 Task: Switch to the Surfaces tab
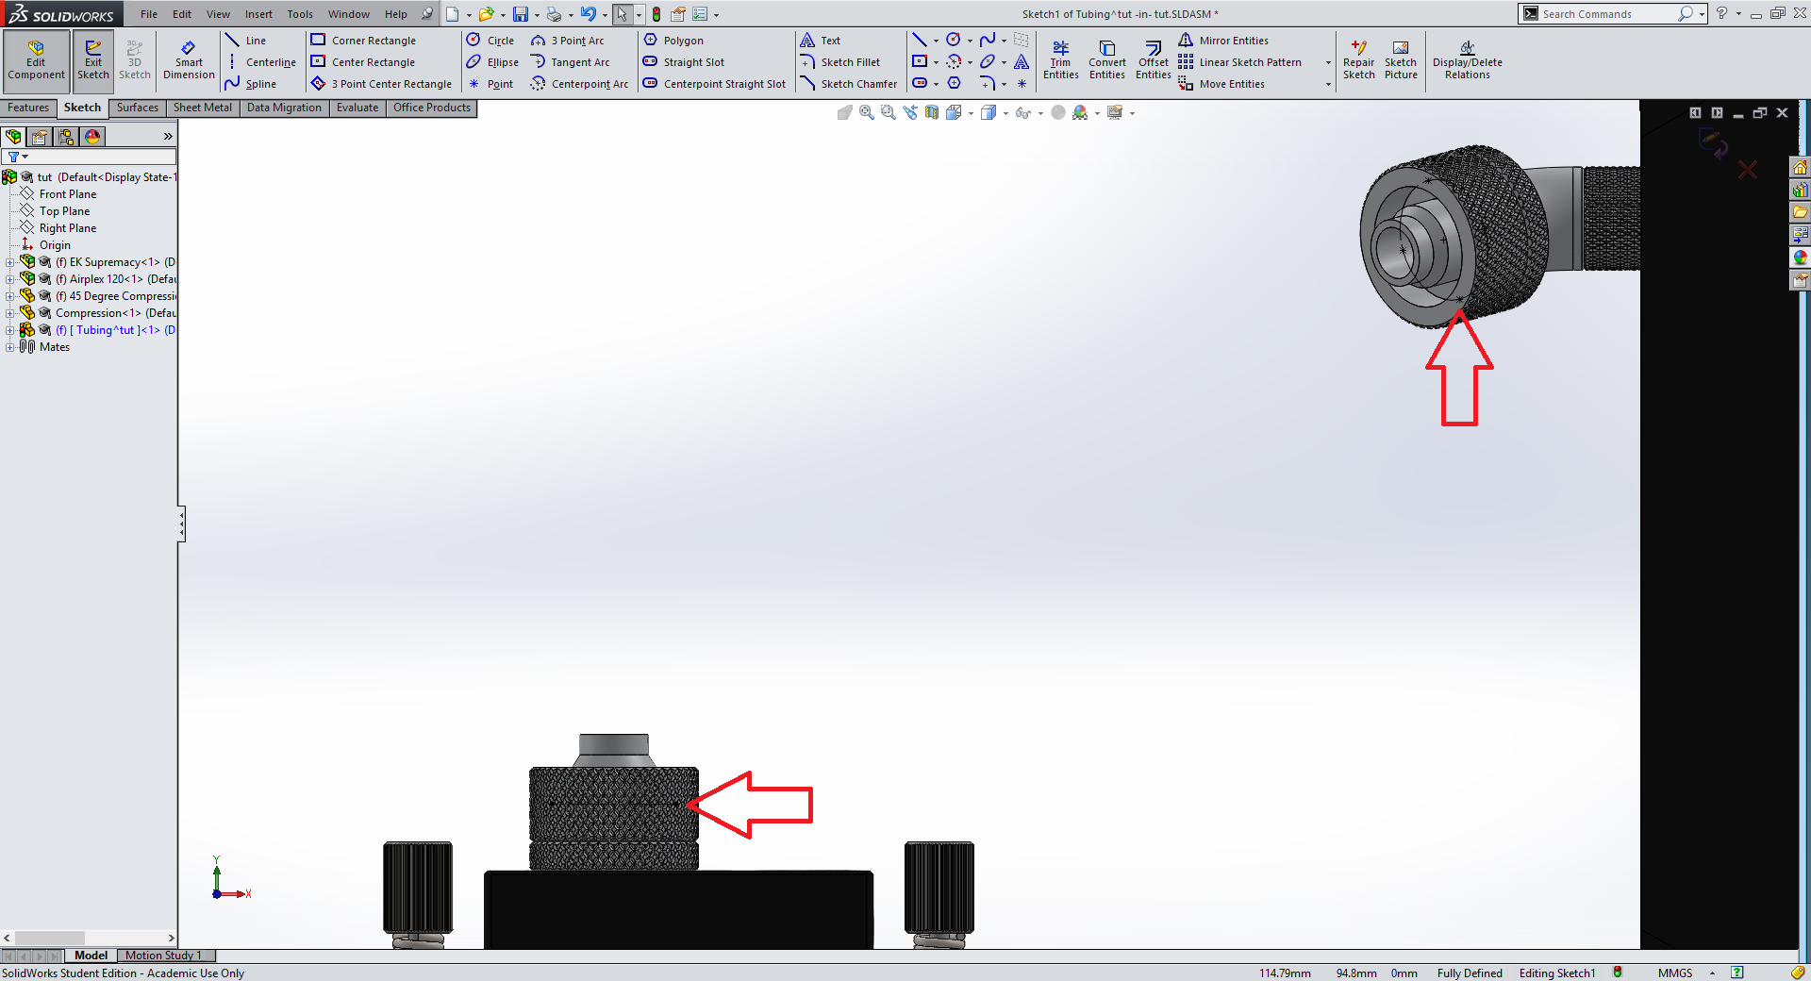(x=137, y=108)
